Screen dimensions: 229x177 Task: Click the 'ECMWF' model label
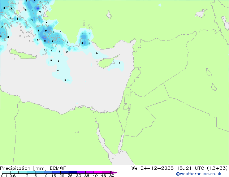58,168
